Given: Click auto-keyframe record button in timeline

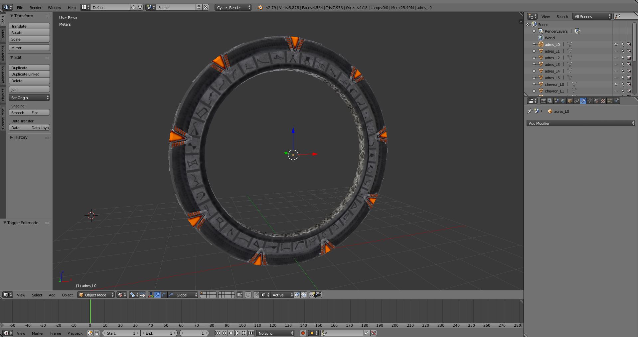Looking at the screenshot, I should [303, 333].
